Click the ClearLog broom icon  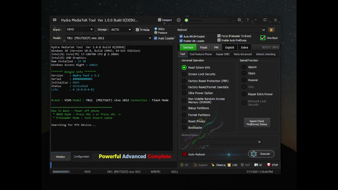click(x=213, y=165)
